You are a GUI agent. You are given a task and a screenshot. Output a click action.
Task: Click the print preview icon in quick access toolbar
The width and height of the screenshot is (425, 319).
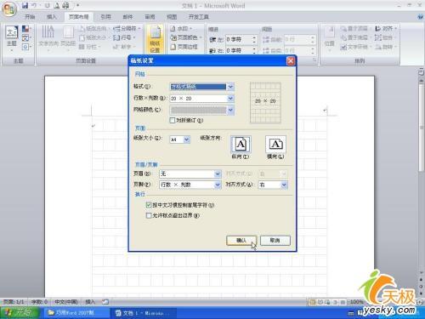tap(57, 5)
